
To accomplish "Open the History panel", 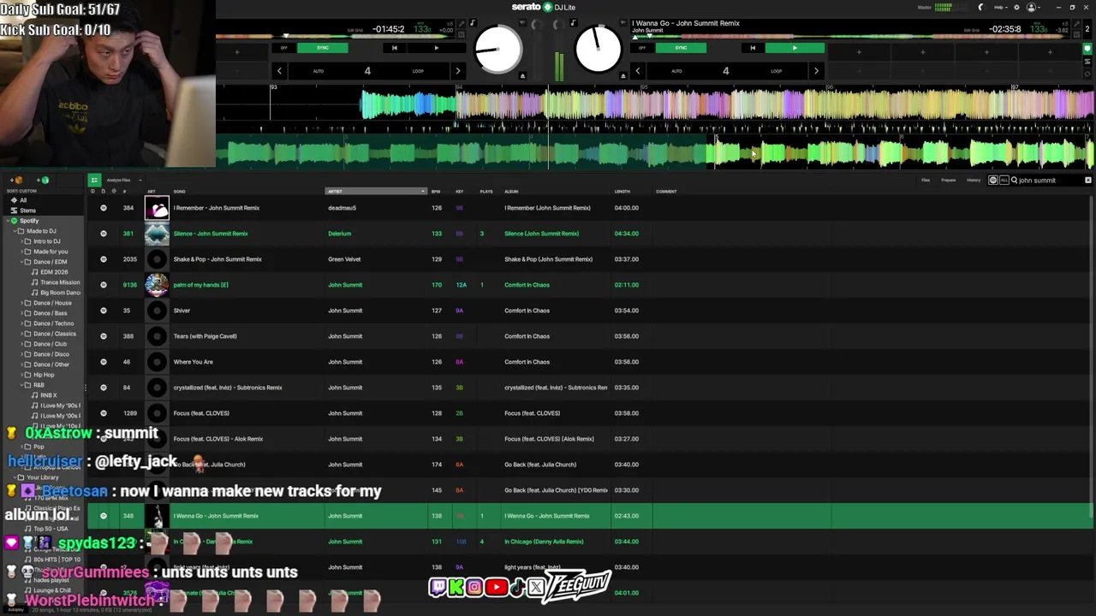I will tap(974, 181).
